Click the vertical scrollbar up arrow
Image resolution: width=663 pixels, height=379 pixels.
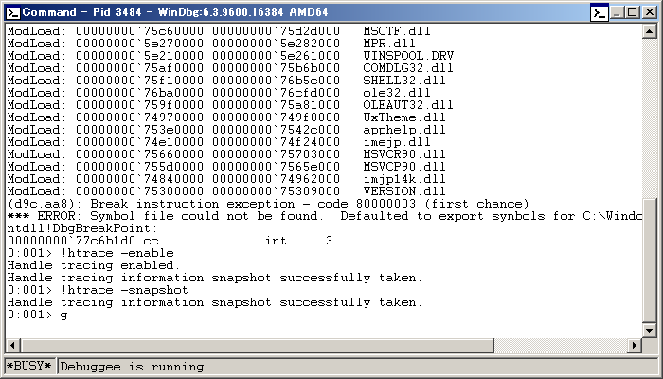pos(649,31)
